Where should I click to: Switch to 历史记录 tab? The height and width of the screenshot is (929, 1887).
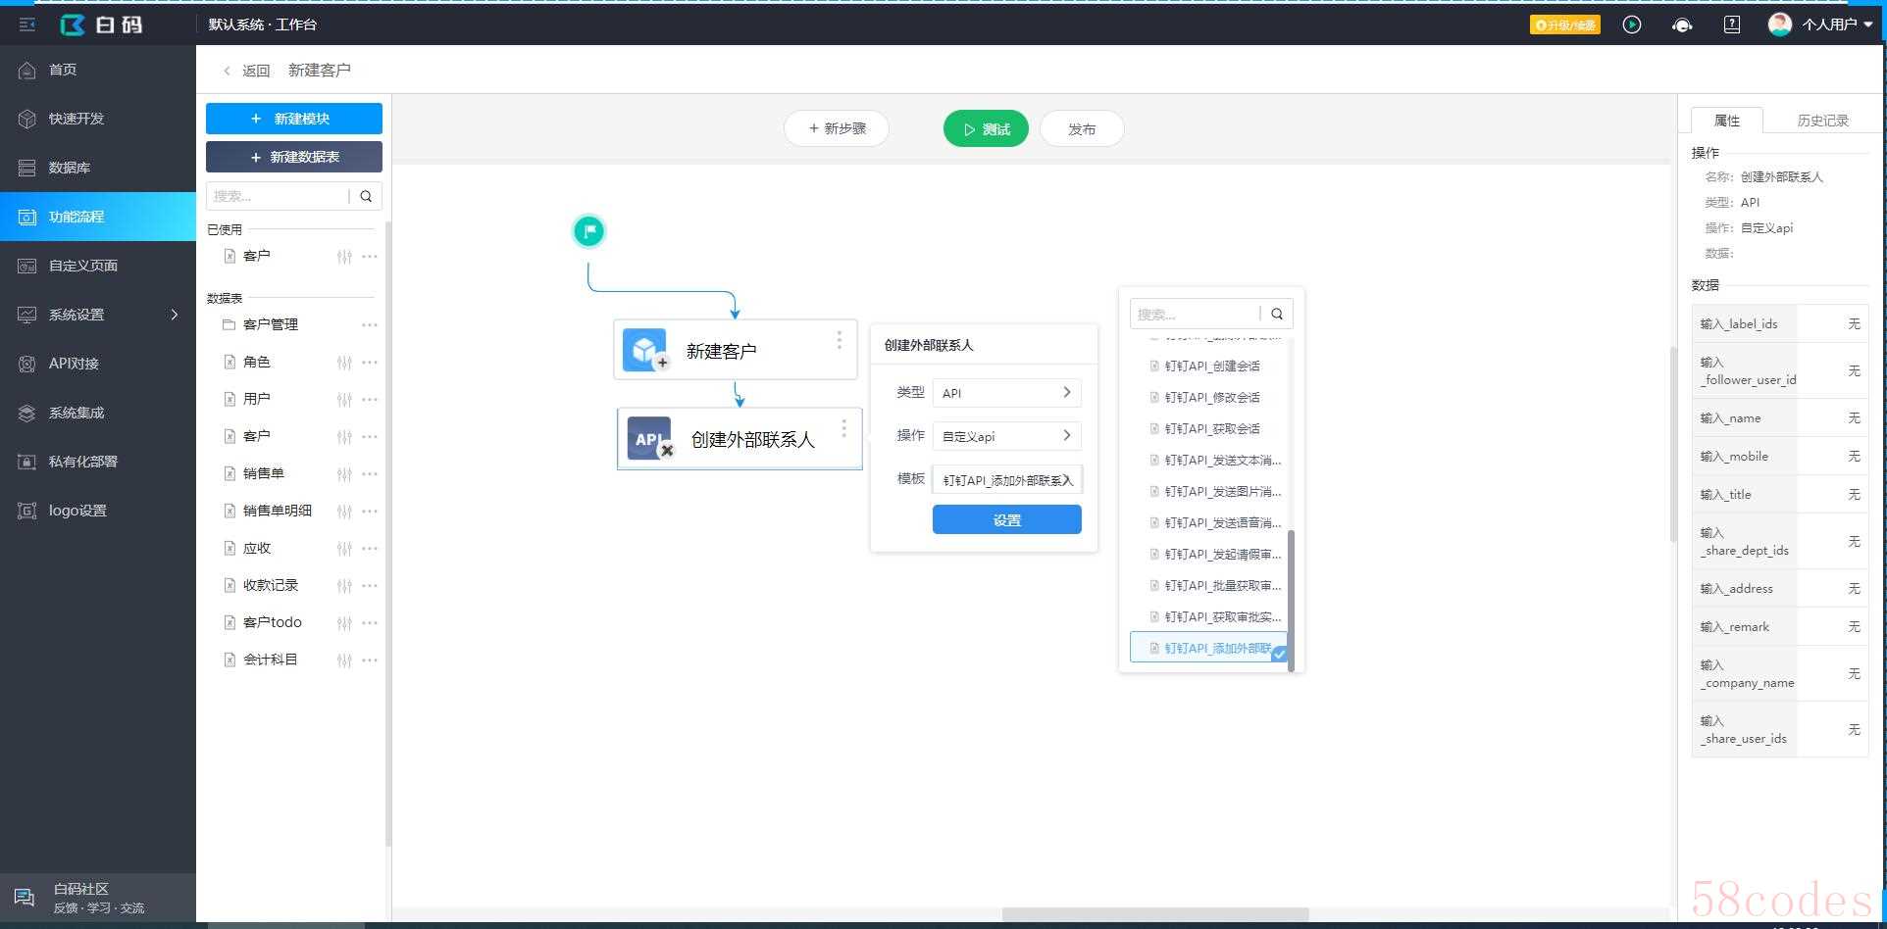click(x=1822, y=121)
